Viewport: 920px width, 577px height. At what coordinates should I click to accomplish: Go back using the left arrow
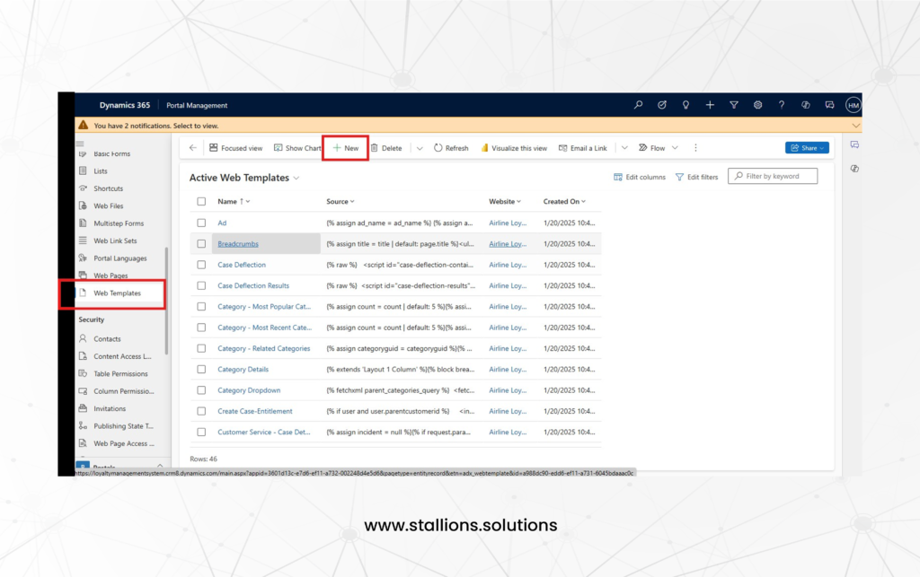(x=192, y=148)
